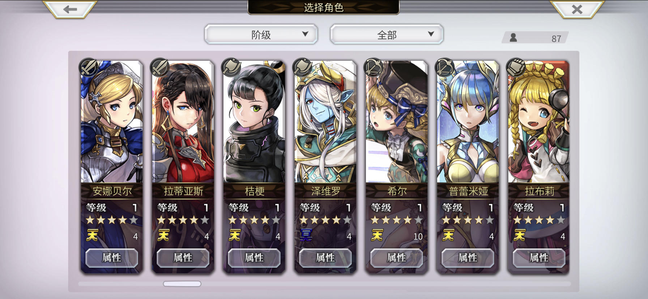Screen dimensions: 648x299
Task: Click the horizontal scrollbar thumb below the cards
Action: (182, 284)
